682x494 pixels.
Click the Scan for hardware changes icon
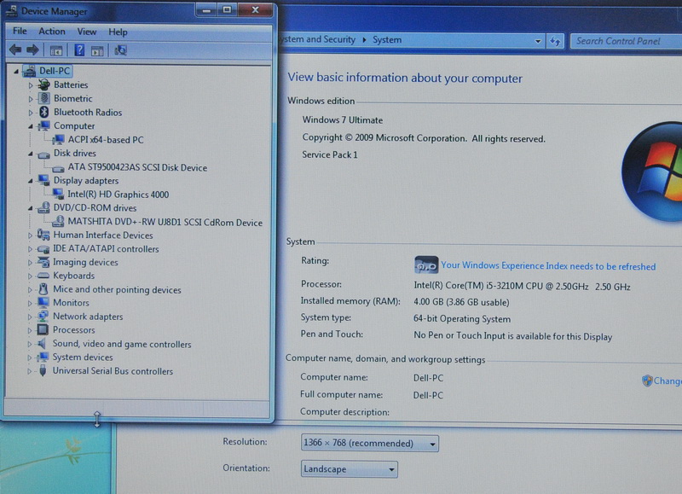(x=120, y=50)
